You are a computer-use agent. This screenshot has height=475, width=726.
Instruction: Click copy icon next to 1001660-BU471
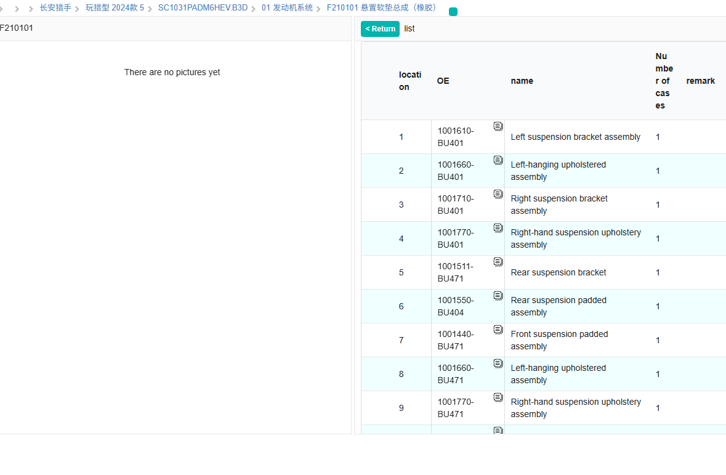pyautogui.click(x=498, y=363)
